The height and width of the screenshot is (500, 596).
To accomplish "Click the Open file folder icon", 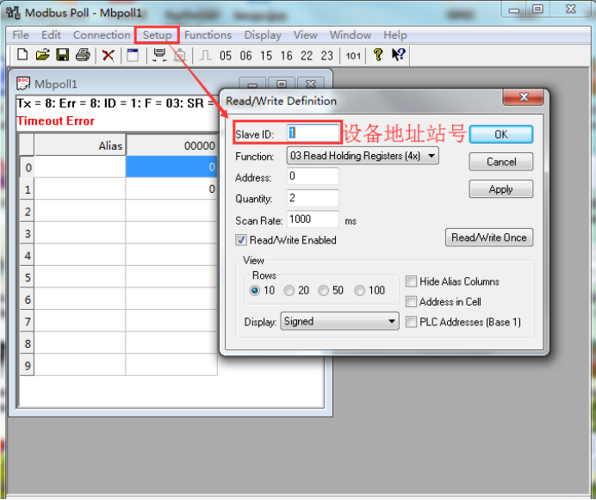I will pyautogui.click(x=42, y=55).
